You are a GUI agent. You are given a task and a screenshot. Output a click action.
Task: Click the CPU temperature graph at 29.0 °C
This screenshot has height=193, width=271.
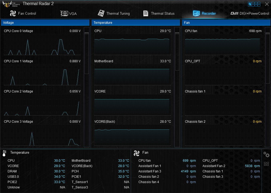click(132, 44)
